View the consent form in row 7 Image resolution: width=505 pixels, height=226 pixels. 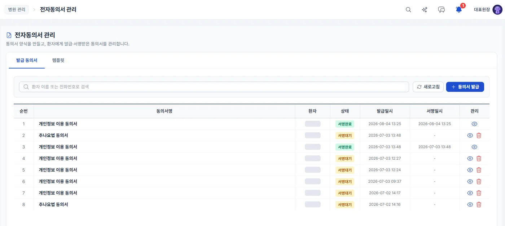(x=470, y=193)
